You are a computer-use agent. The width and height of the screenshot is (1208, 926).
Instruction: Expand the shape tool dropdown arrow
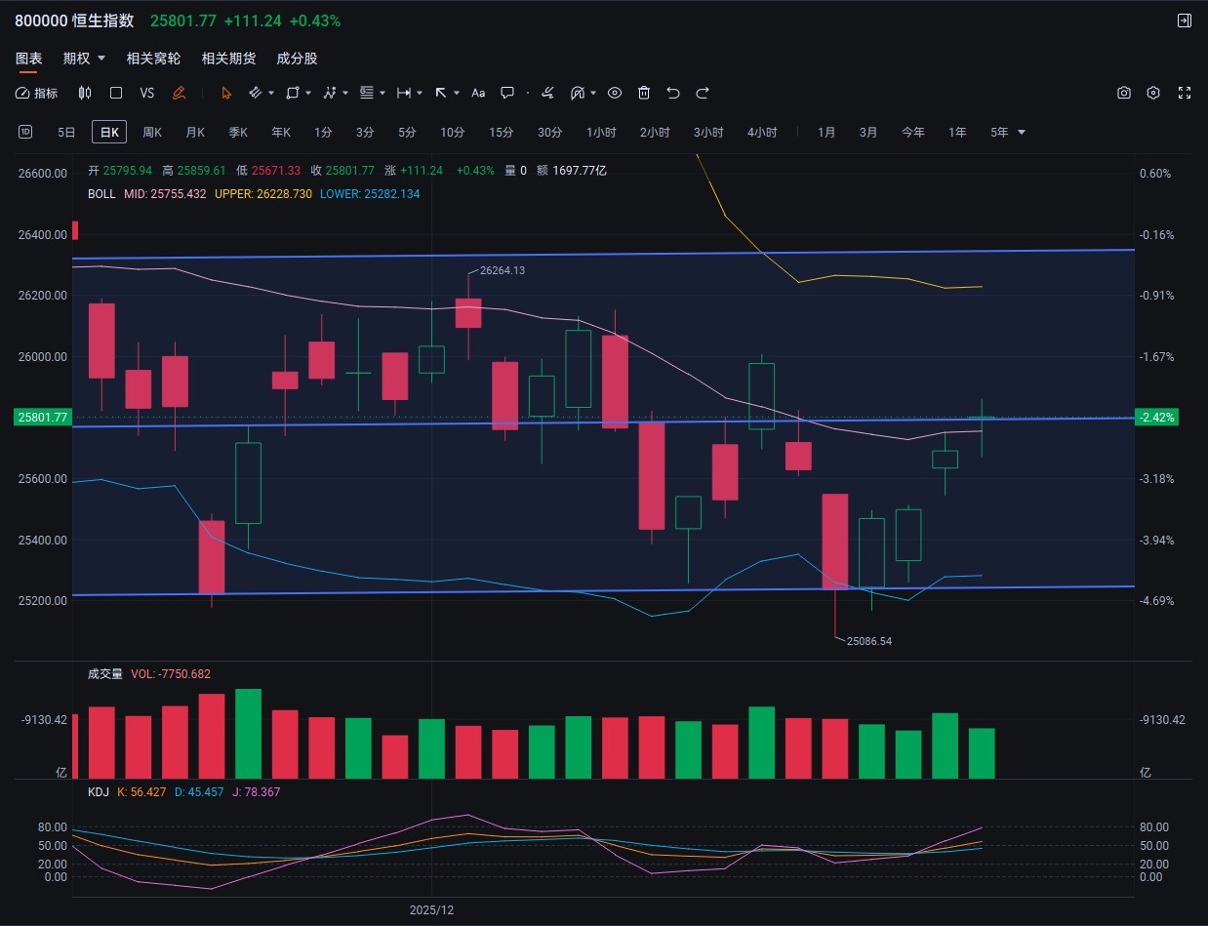tap(308, 93)
